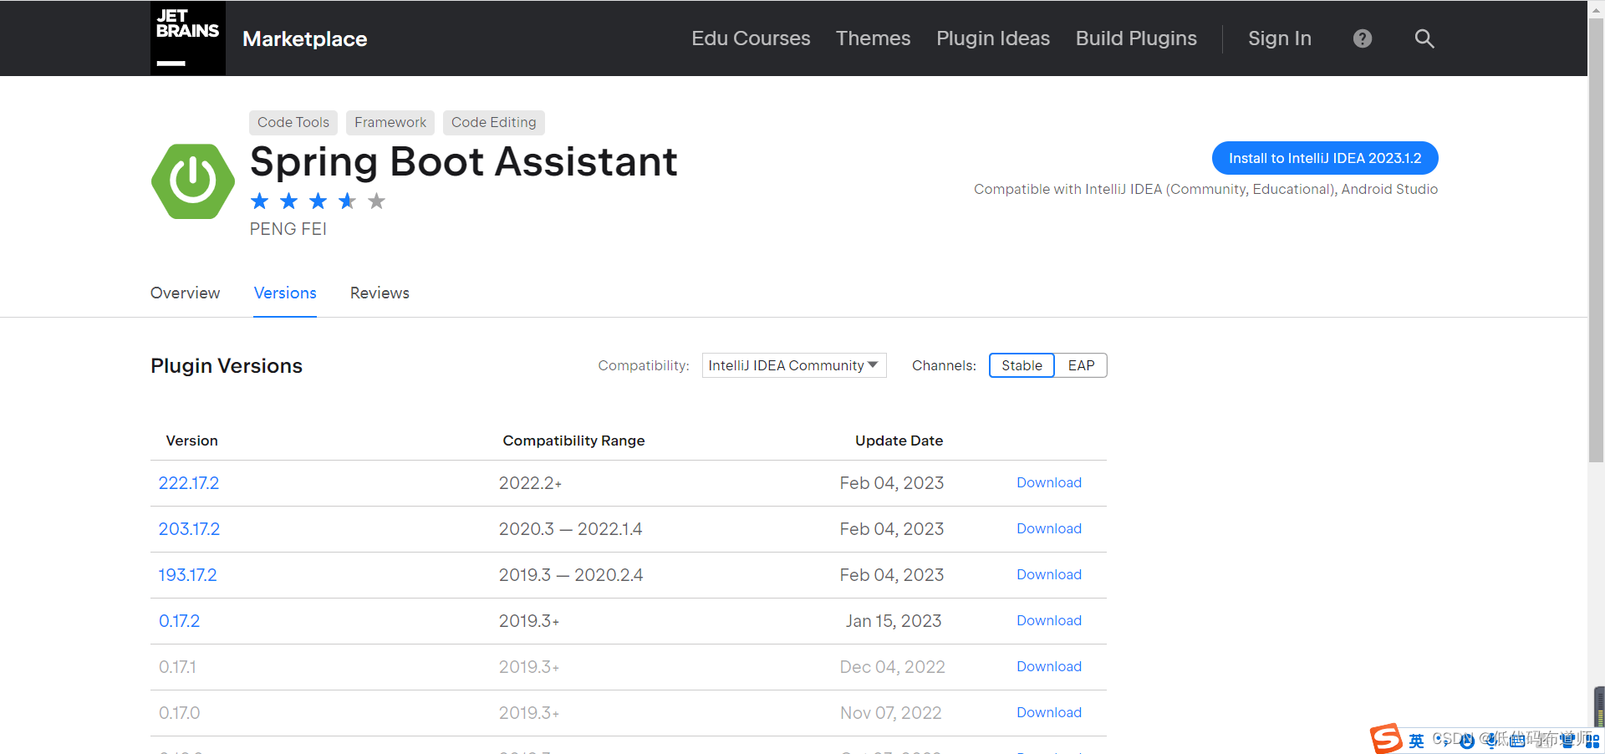Download version 203.17.2
Screen dimensions: 1605x754
point(1049,529)
